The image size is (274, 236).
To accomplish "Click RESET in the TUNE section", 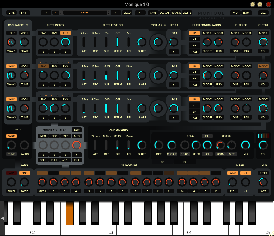I will [263, 173].
